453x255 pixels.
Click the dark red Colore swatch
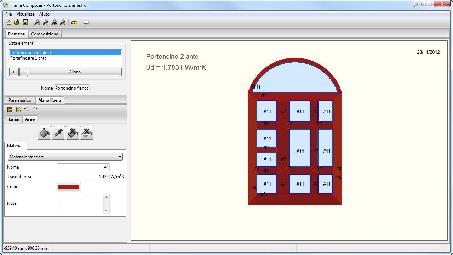(x=69, y=187)
